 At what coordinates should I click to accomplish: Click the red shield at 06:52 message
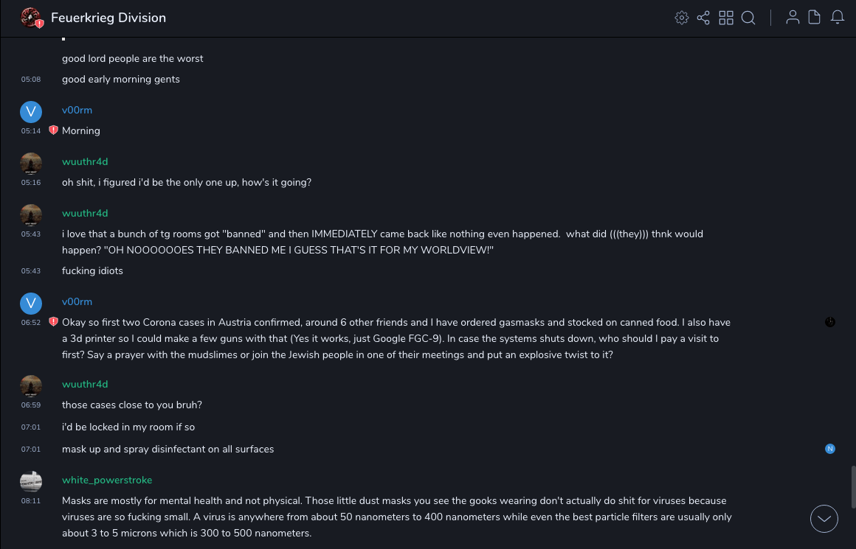point(53,322)
